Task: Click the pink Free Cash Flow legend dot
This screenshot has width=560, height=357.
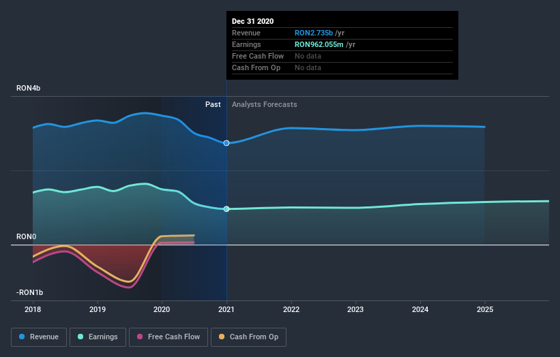Action: point(140,337)
